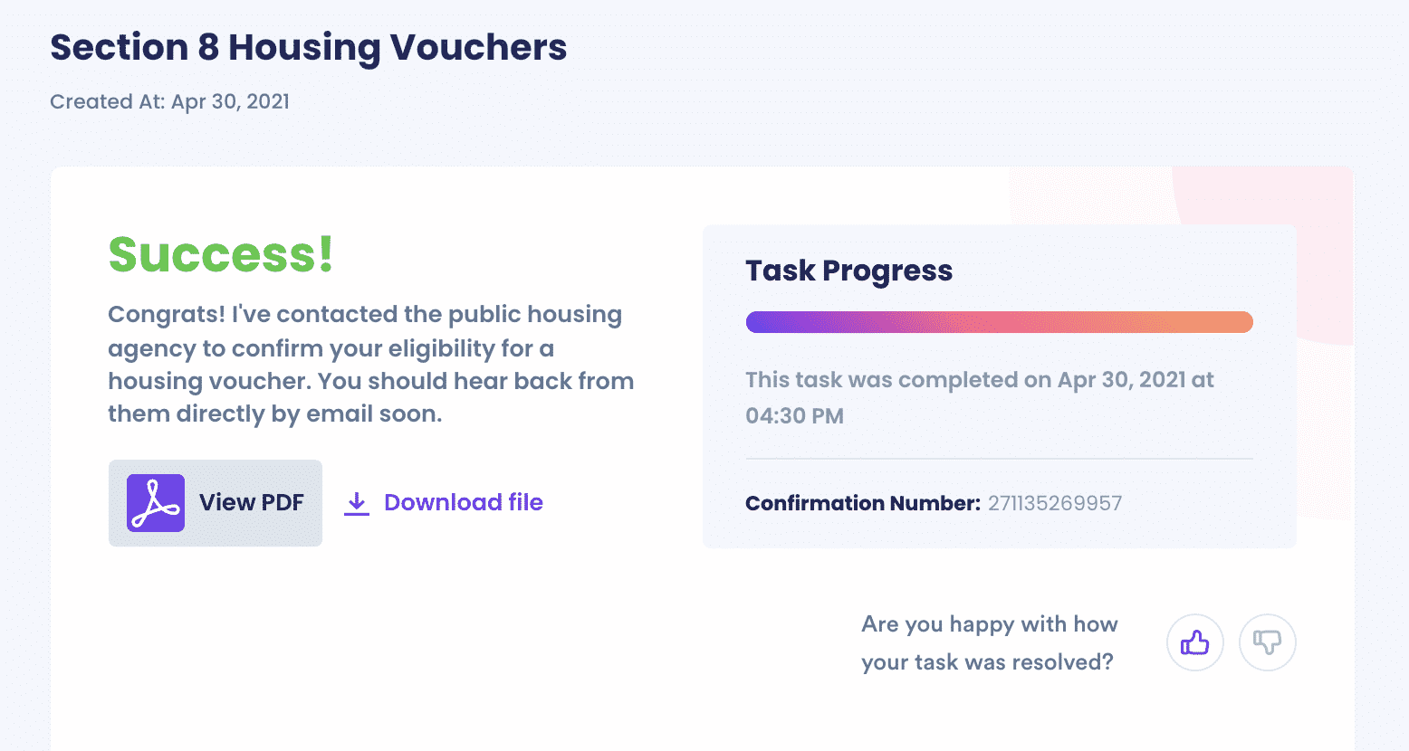The image size is (1409, 751).
Task: Click the Confirmation Number label
Action: click(x=863, y=503)
